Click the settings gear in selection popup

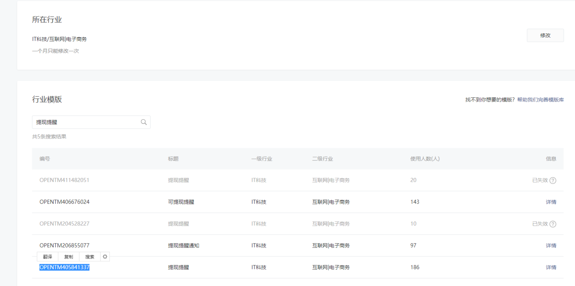tap(105, 257)
